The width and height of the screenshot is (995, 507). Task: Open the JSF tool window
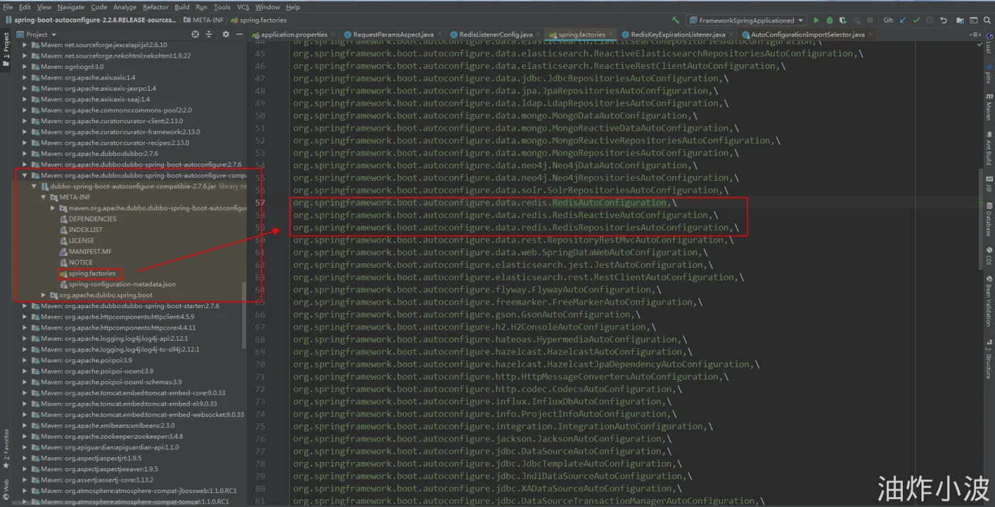[x=989, y=185]
